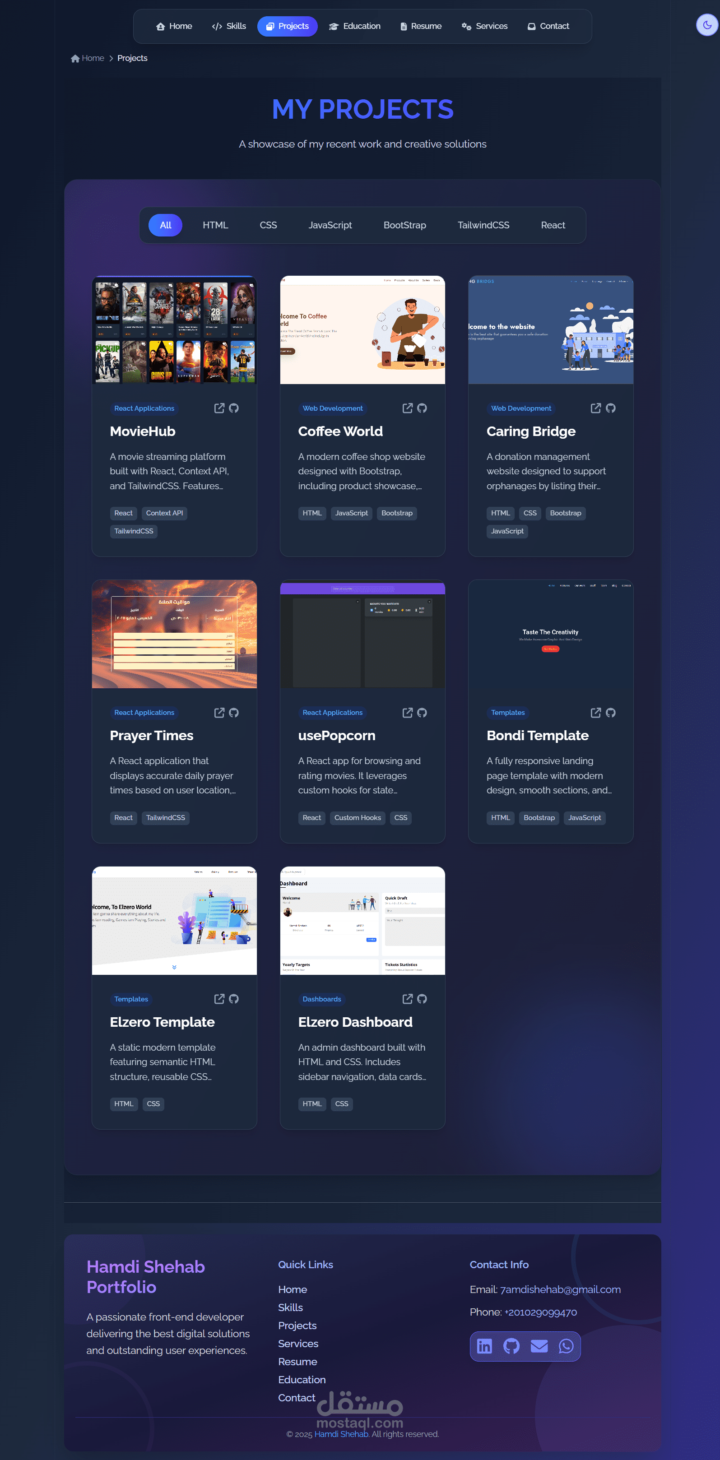720x1460 pixels.
Task: Filter projects by BootStrap
Action: (x=405, y=225)
